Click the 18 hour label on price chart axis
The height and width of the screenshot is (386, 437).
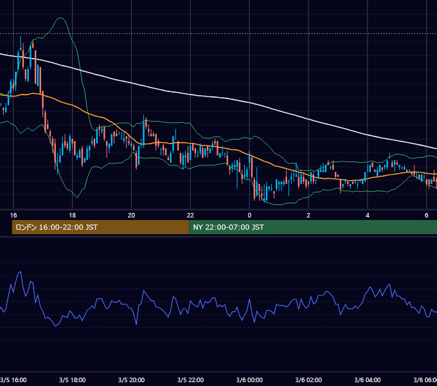coord(72,216)
